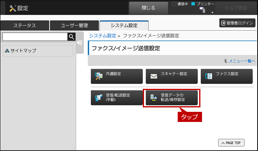Image resolution: width=258 pixels, height=151 pixels.
Task: Open 受信/転送設定(手動) button
Action: [117, 98]
